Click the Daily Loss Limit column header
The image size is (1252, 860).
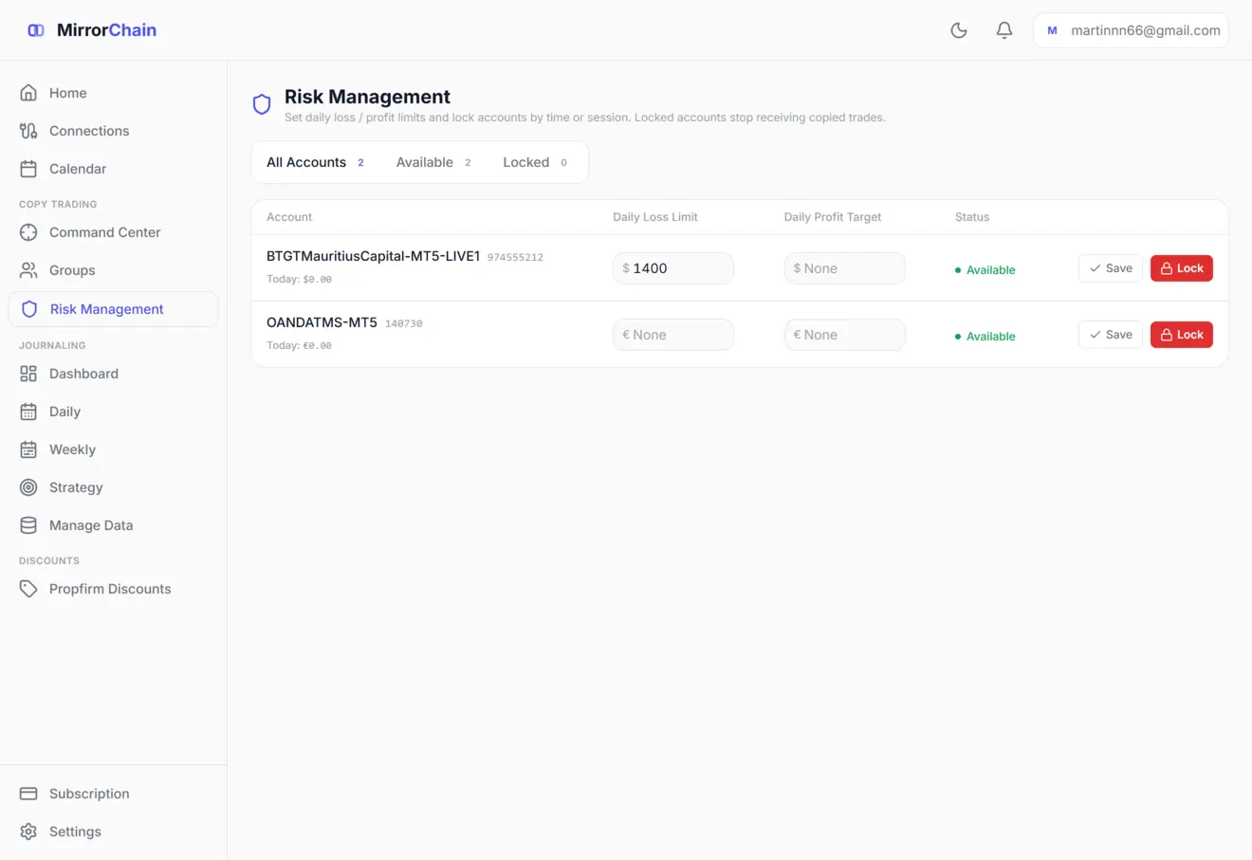pos(655,217)
